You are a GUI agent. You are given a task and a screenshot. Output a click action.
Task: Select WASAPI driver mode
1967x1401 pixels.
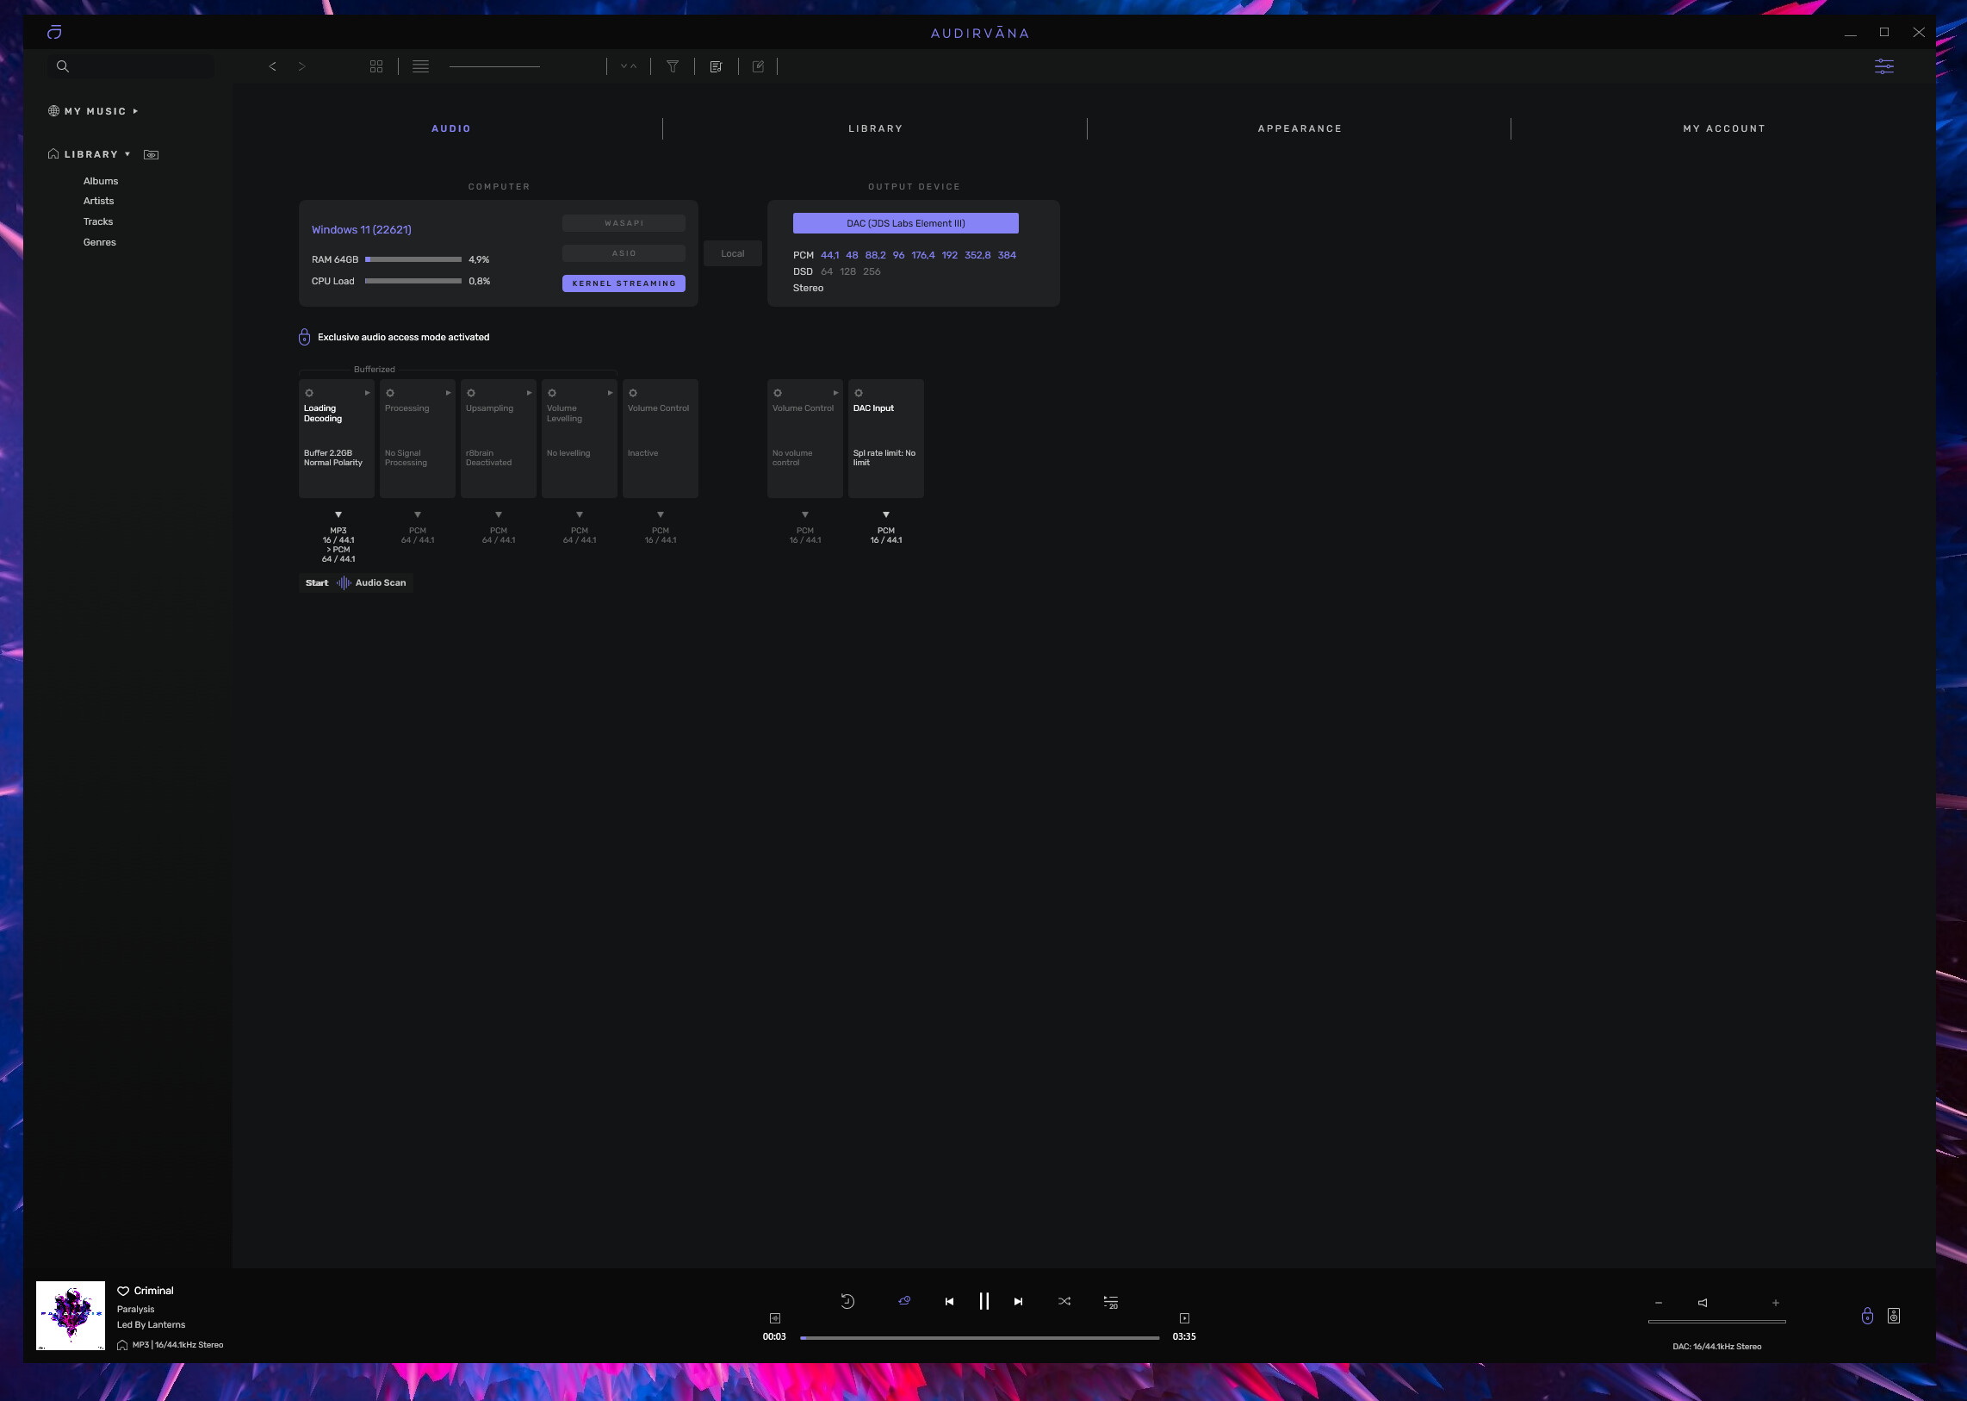[x=624, y=223]
